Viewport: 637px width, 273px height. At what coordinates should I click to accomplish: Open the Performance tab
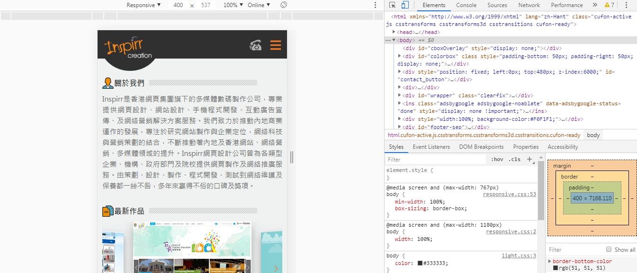[x=567, y=5]
